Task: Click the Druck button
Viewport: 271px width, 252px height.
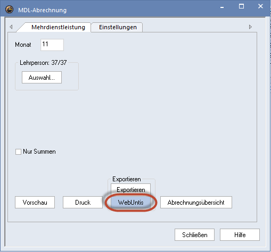Action: (83, 202)
